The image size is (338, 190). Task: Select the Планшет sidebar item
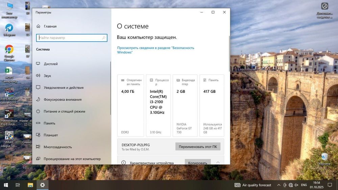click(51, 135)
